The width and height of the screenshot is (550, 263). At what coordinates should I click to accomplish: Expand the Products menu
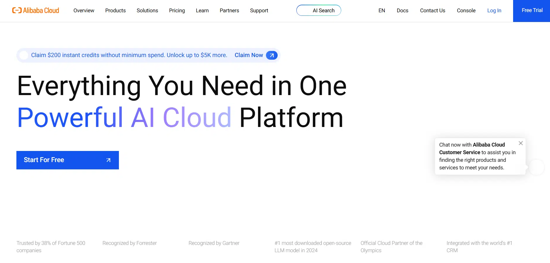click(x=115, y=11)
